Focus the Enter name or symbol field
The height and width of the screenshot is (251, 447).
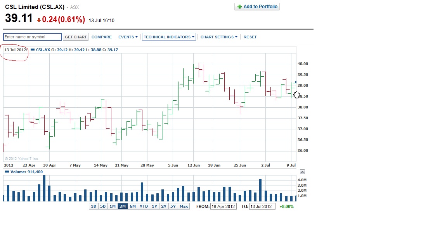[33, 37]
